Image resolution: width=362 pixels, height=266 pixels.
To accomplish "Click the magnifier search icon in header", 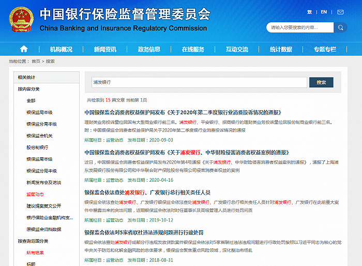I will [x=340, y=27].
